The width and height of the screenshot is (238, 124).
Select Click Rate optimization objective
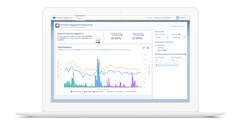tap(156, 48)
